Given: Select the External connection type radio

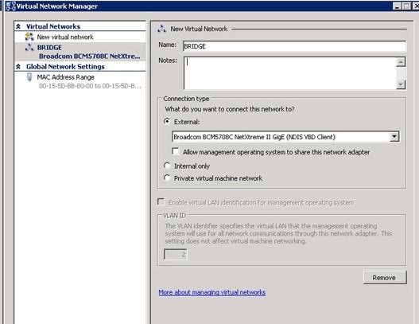Looking at the screenshot, I should tap(167, 122).
